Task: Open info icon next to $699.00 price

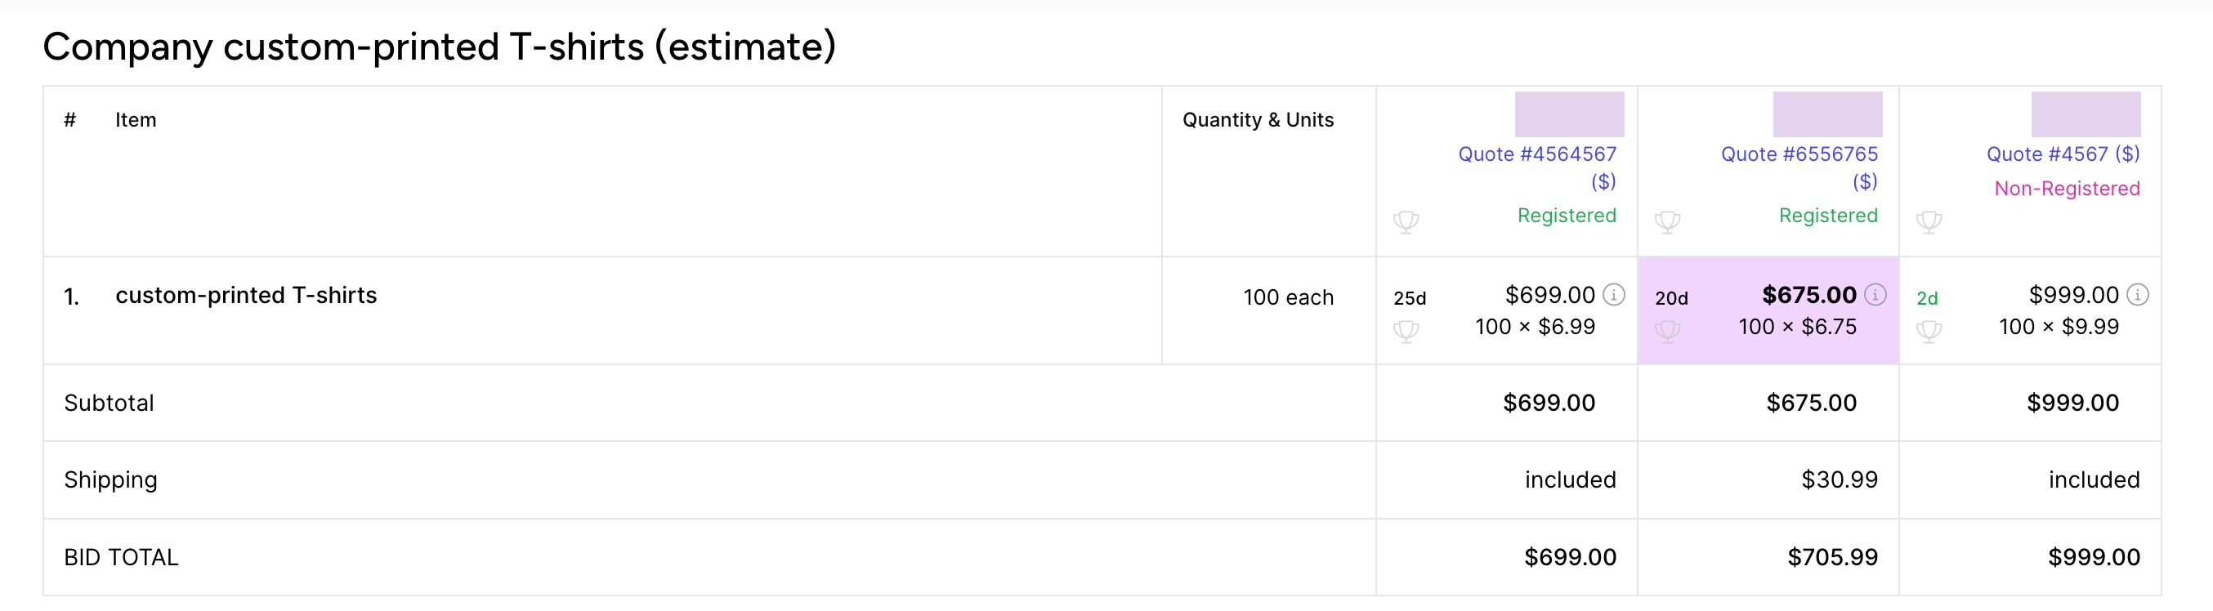Action: [1614, 295]
